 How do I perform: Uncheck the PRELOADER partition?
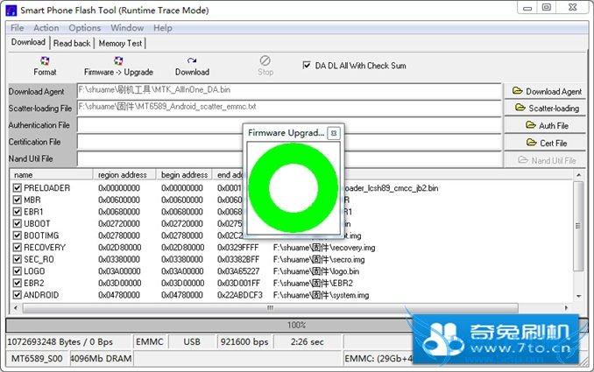coord(17,188)
